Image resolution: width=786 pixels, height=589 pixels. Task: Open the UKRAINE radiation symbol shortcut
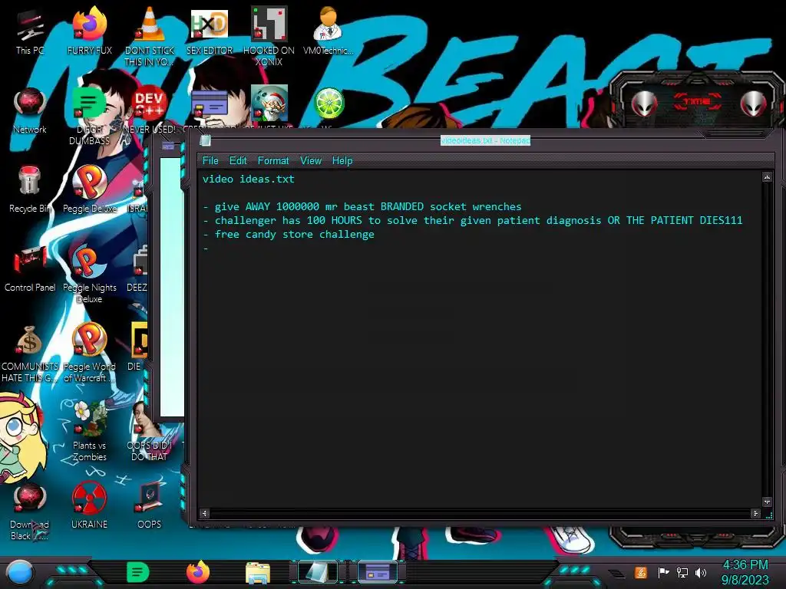pyautogui.click(x=89, y=506)
